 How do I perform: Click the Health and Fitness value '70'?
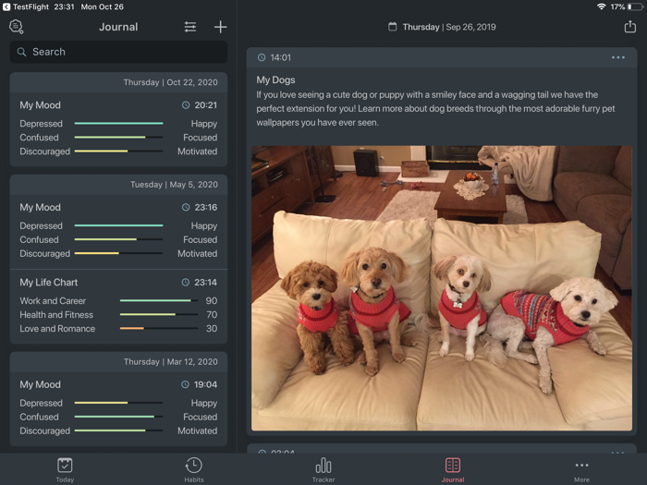coord(212,315)
